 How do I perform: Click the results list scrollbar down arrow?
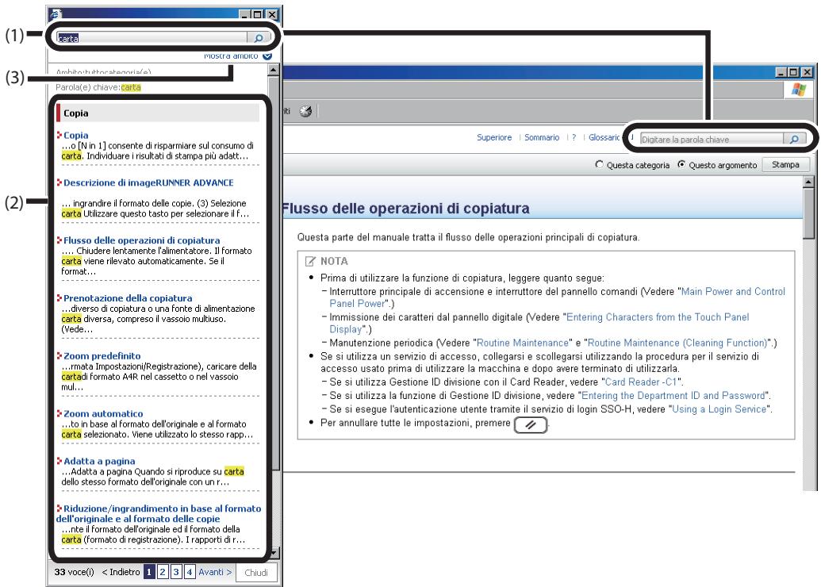tap(274, 555)
